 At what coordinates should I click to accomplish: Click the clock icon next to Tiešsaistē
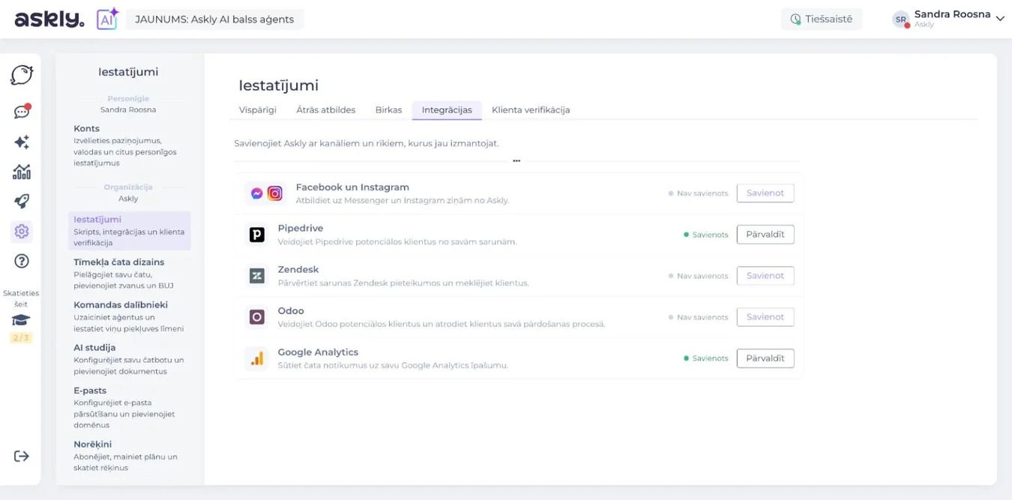pyautogui.click(x=795, y=19)
